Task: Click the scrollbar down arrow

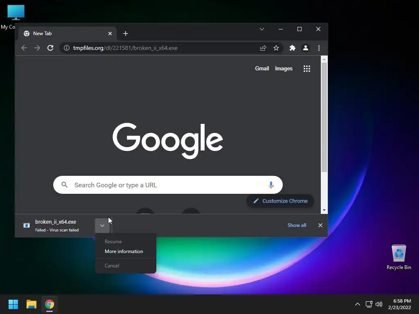Action: (x=324, y=210)
